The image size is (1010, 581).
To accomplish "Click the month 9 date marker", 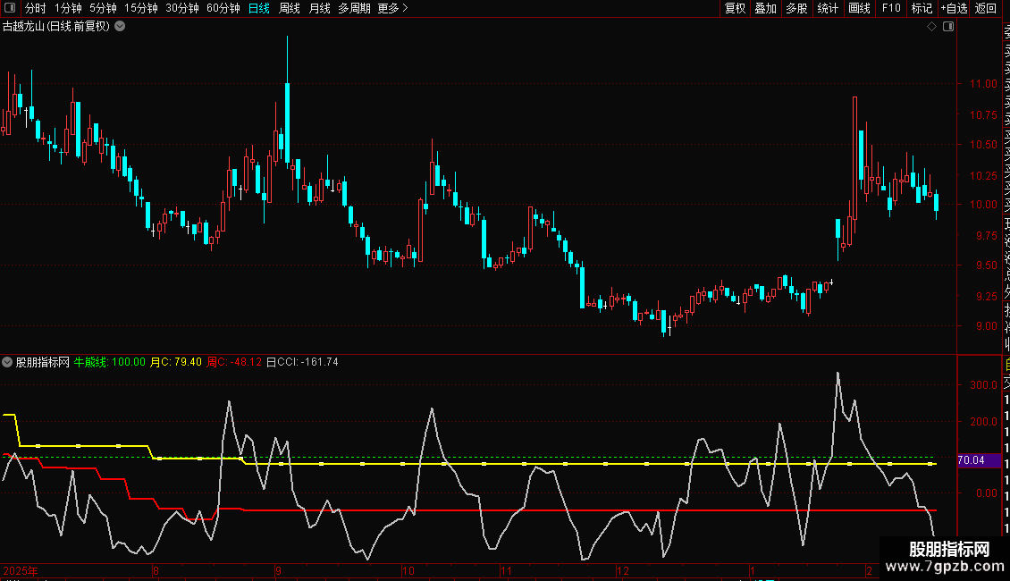I will pyautogui.click(x=278, y=570).
